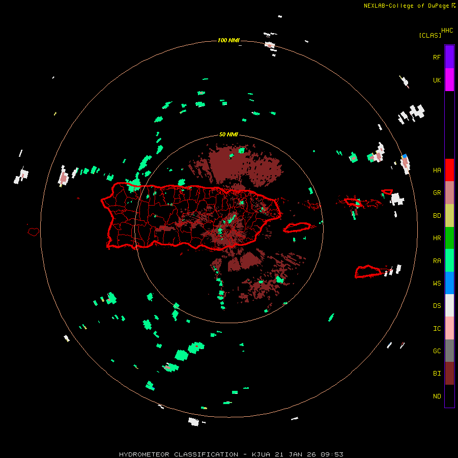The height and width of the screenshot is (458, 458).
Task: Click the IC legend label
Action: [437, 329]
